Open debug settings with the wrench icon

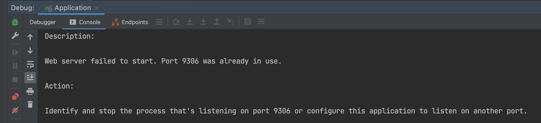(x=15, y=36)
